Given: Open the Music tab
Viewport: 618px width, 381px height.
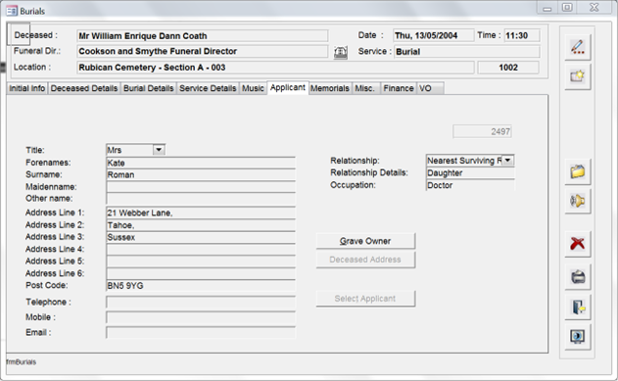Looking at the screenshot, I should (x=253, y=88).
